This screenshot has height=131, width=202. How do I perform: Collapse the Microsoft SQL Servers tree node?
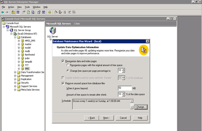click(4, 27)
